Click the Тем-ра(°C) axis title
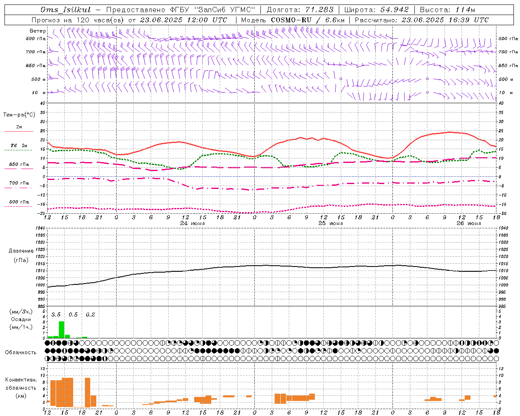 click(x=19, y=115)
